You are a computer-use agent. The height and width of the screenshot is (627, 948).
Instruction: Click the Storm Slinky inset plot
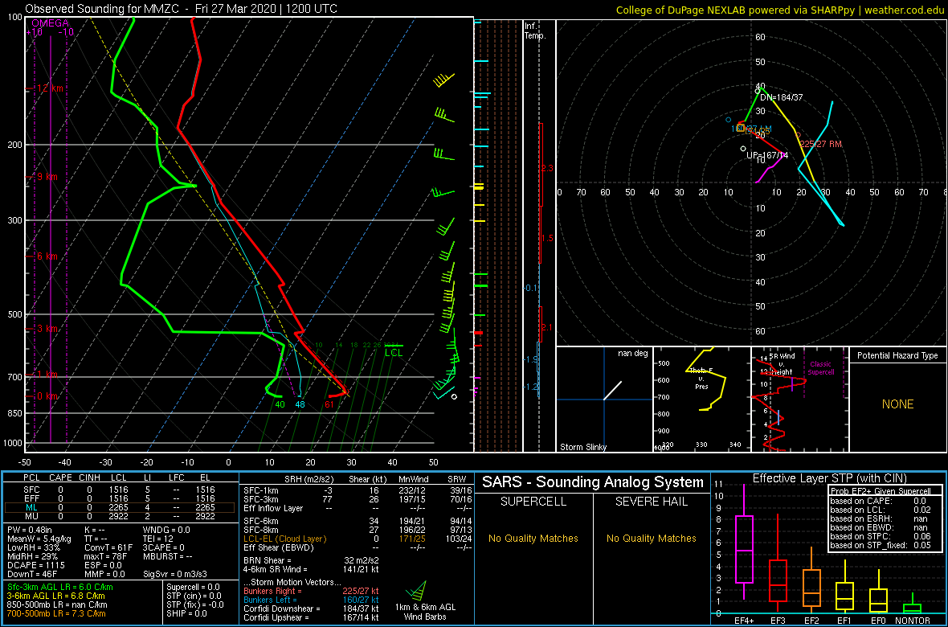tap(604, 400)
